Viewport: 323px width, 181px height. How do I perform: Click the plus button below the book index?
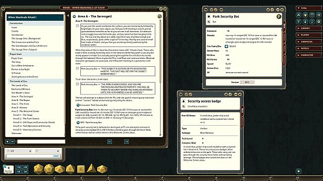click(7, 141)
